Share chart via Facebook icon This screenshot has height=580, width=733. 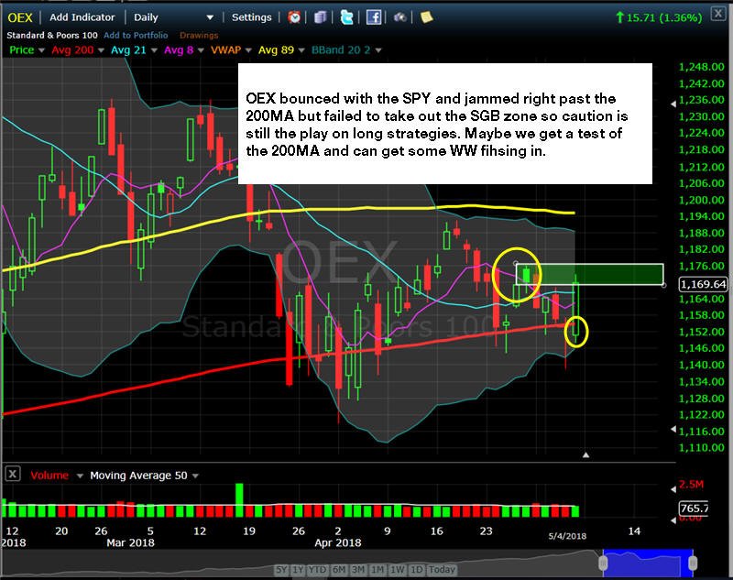[373, 17]
